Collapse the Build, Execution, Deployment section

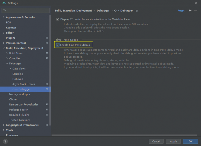tap(4, 48)
